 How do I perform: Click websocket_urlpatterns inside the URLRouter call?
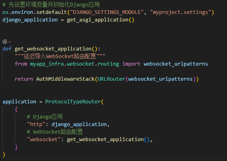click(160, 79)
